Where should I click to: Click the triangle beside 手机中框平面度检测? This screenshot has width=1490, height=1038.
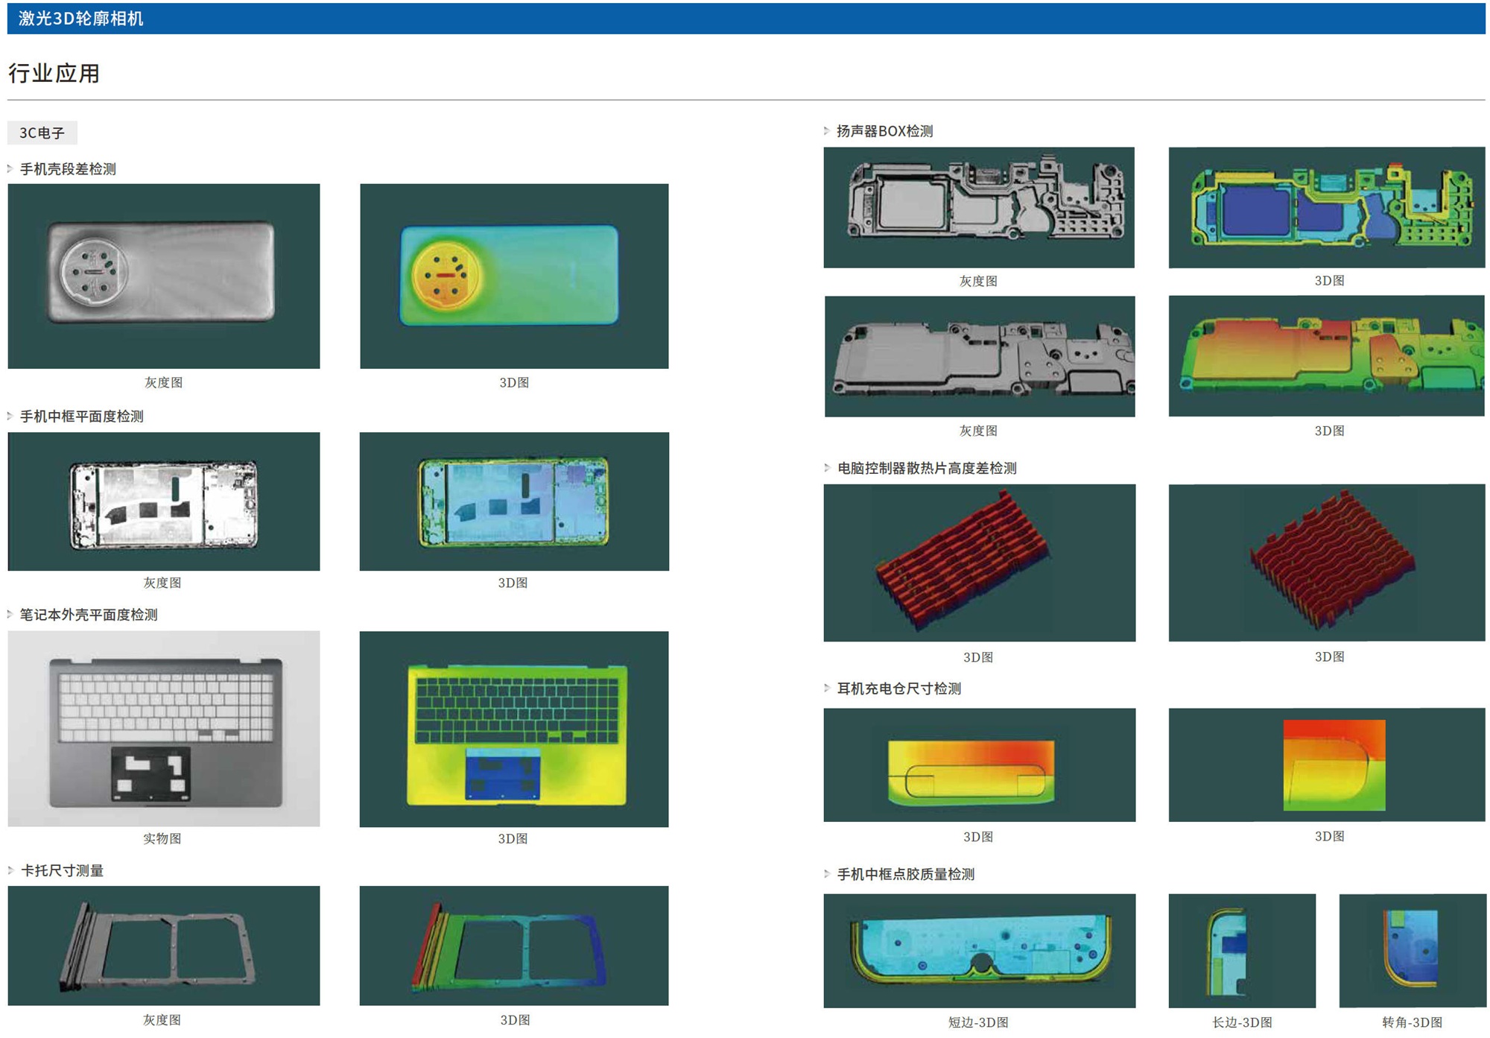point(10,417)
